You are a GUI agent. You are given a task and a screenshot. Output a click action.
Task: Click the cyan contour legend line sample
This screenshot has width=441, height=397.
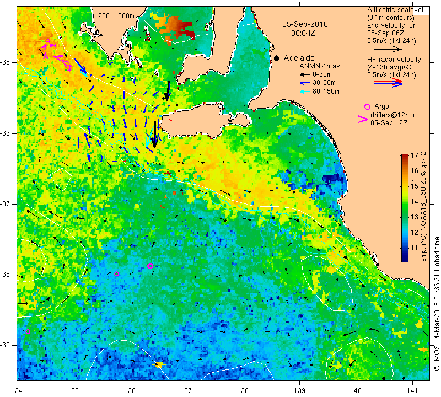point(108,22)
